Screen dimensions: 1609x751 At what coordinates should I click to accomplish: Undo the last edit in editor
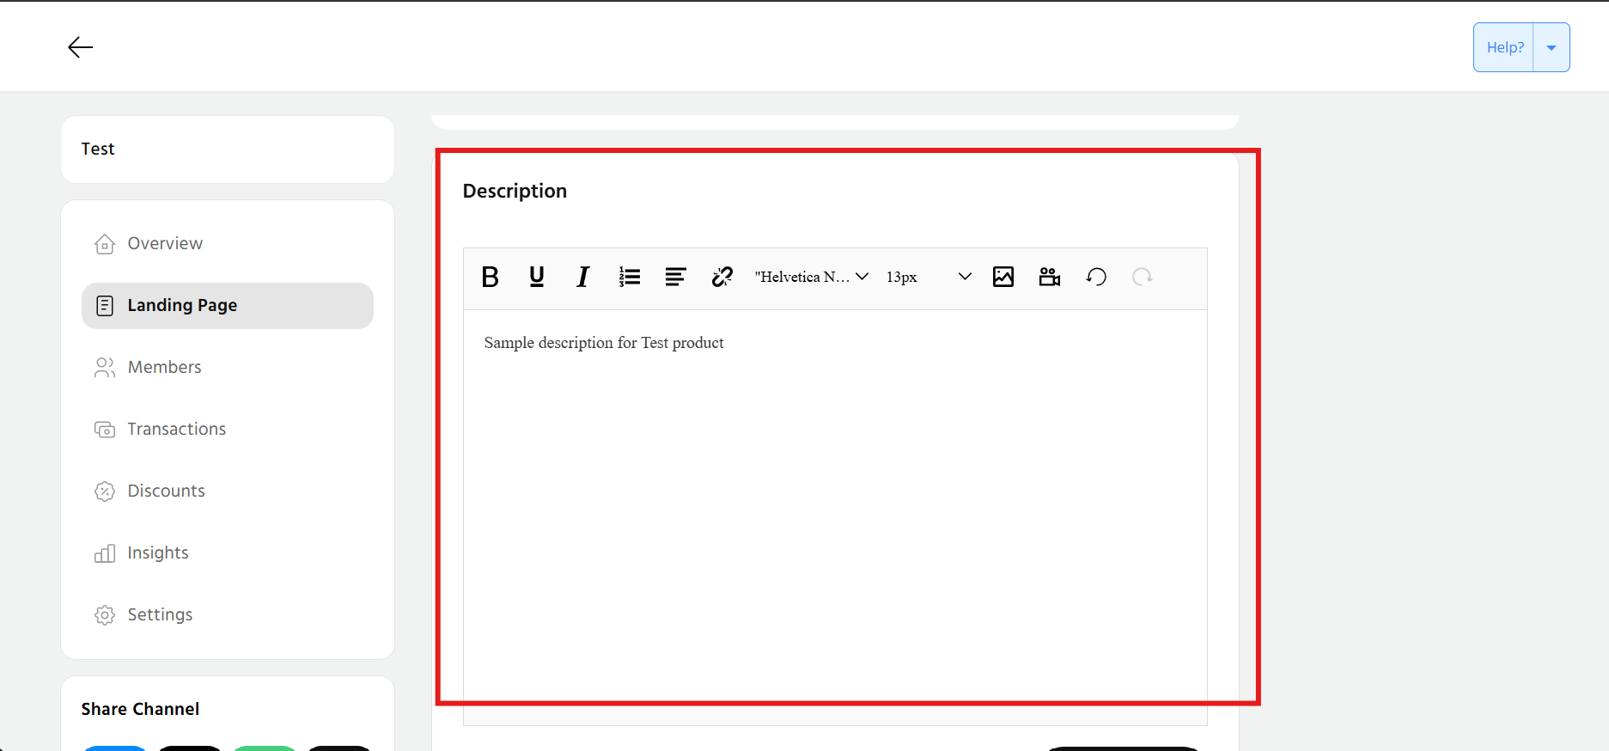[x=1096, y=277]
